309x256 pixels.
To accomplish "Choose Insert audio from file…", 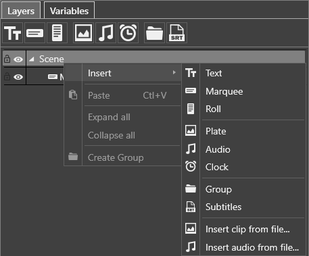I will coord(244,247).
